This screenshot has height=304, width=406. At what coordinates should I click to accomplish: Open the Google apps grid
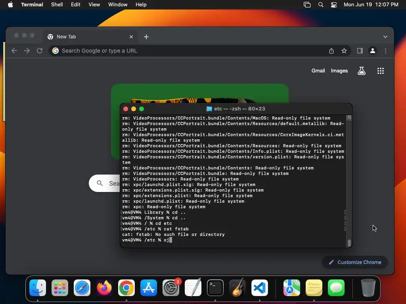click(x=380, y=70)
